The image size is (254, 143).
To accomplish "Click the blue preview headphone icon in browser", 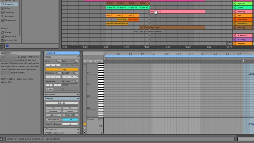I will 7,46.
